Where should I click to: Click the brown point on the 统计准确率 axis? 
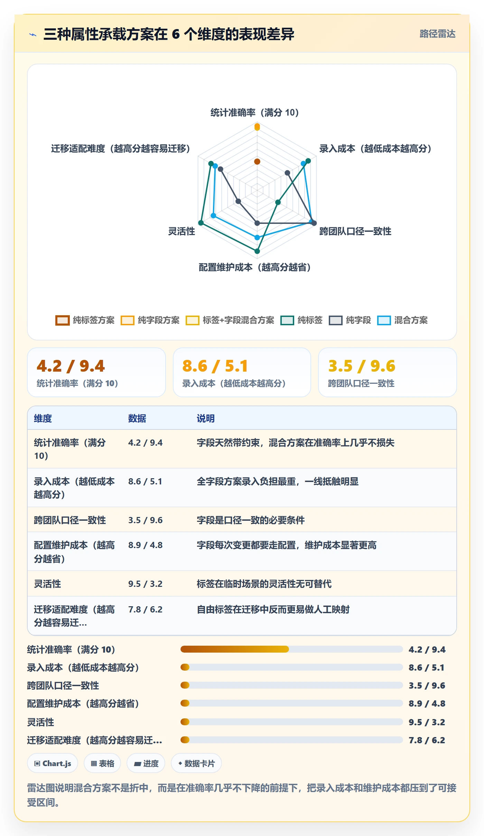click(x=257, y=162)
